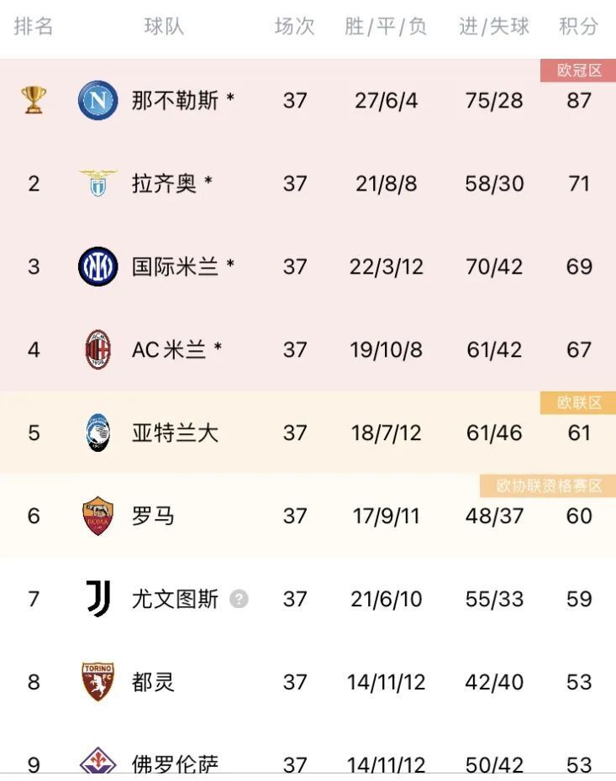Open the Lazio eagle crest
616x781 pixels.
point(98,183)
